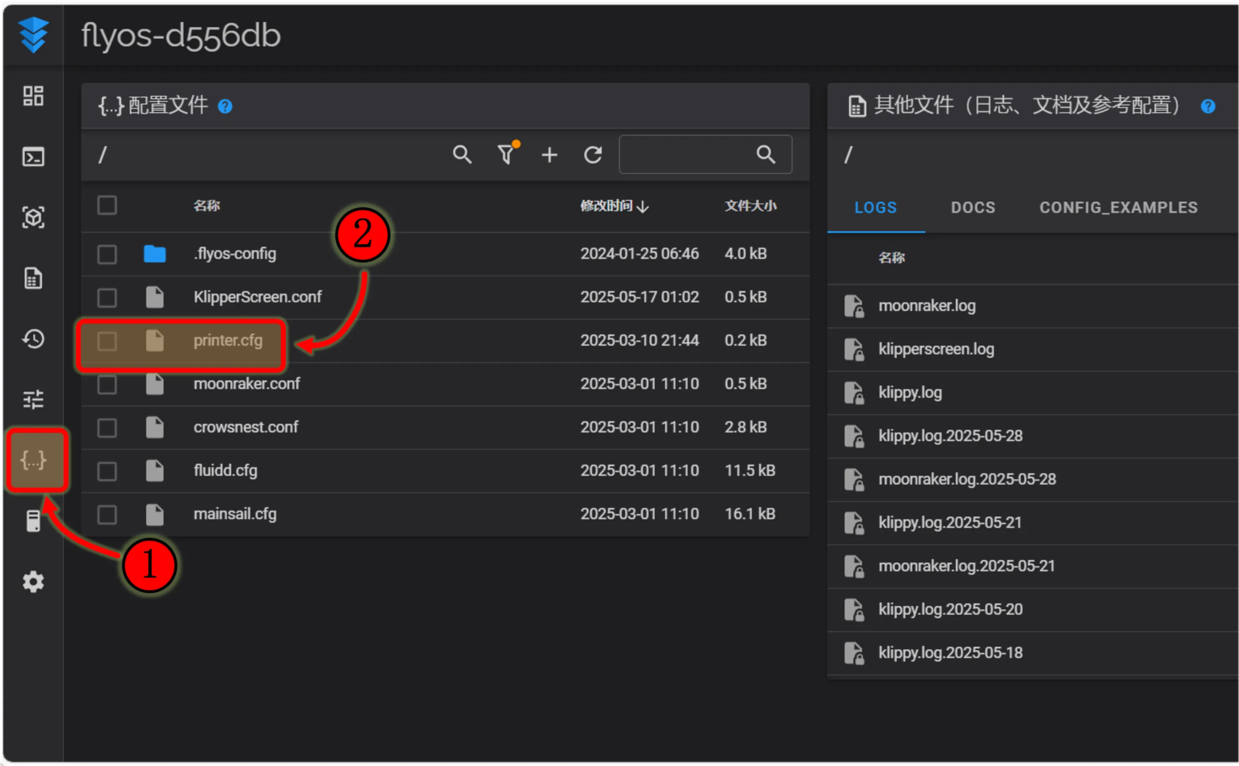Open the Console sidebar icon
Screen dimensions: 1239x766
(33, 157)
